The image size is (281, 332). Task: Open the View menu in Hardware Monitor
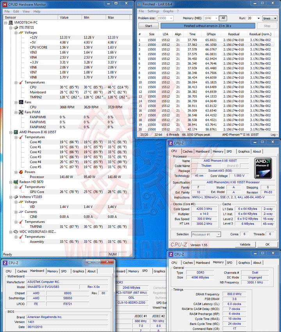pos(26,11)
